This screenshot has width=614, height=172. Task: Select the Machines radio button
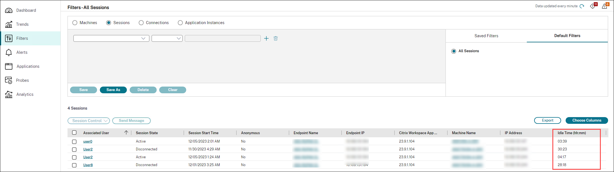75,23
